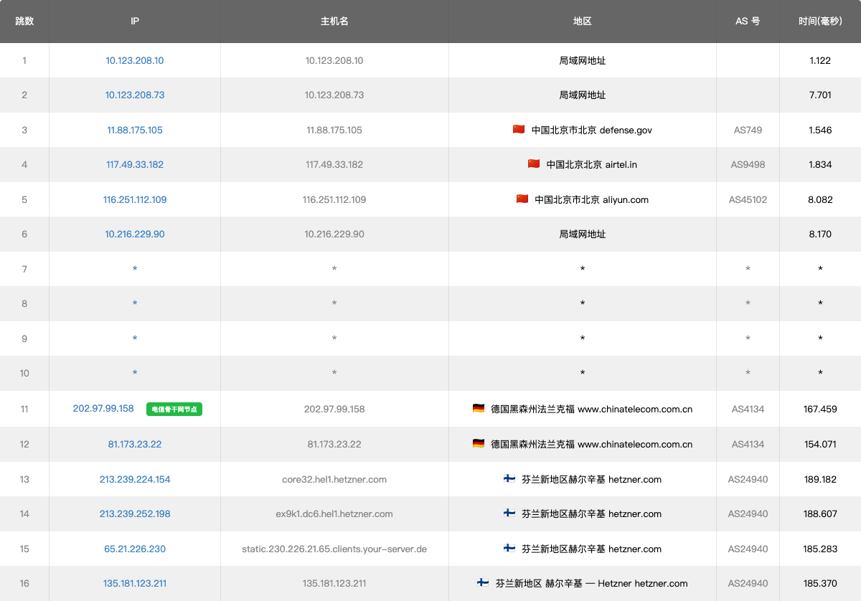The height and width of the screenshot is (601, 861).
Task: Select the 135.181.123.211 IP link
Action: pyautogui.click(x=135, y=583)
